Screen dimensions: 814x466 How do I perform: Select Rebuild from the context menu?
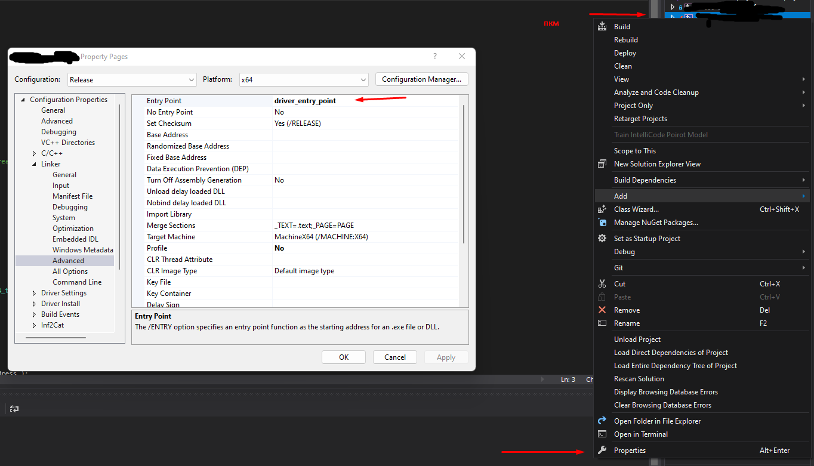(626, 40)
